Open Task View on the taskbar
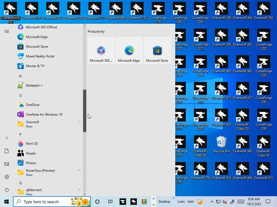This screenshot has height=207, width=277. [110, 202]
